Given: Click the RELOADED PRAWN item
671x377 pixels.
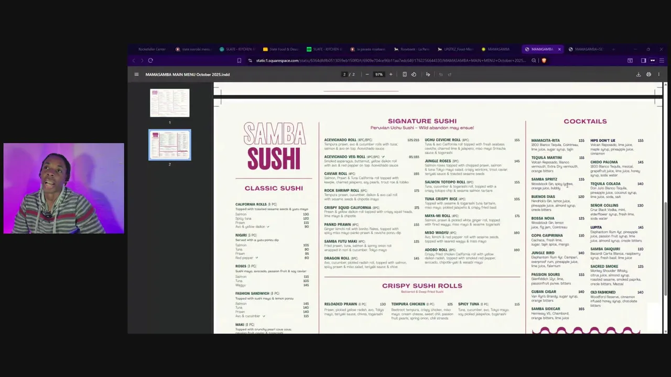Looking at the screenshot, I should (x=340, y=304).
